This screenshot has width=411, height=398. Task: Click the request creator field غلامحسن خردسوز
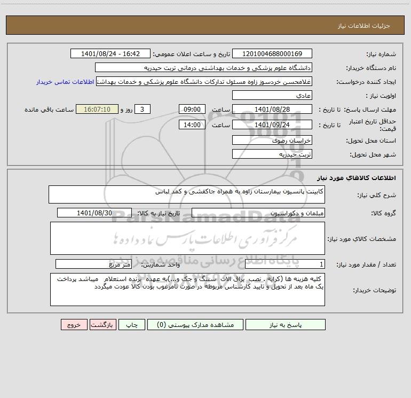[204, 81]
